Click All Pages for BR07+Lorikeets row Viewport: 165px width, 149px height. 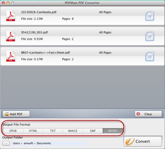(105, 53)
